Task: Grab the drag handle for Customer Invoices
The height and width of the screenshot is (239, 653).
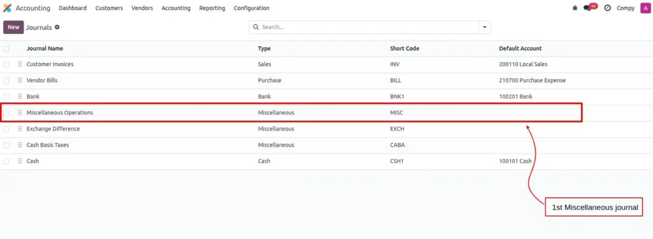Action: 20,64
